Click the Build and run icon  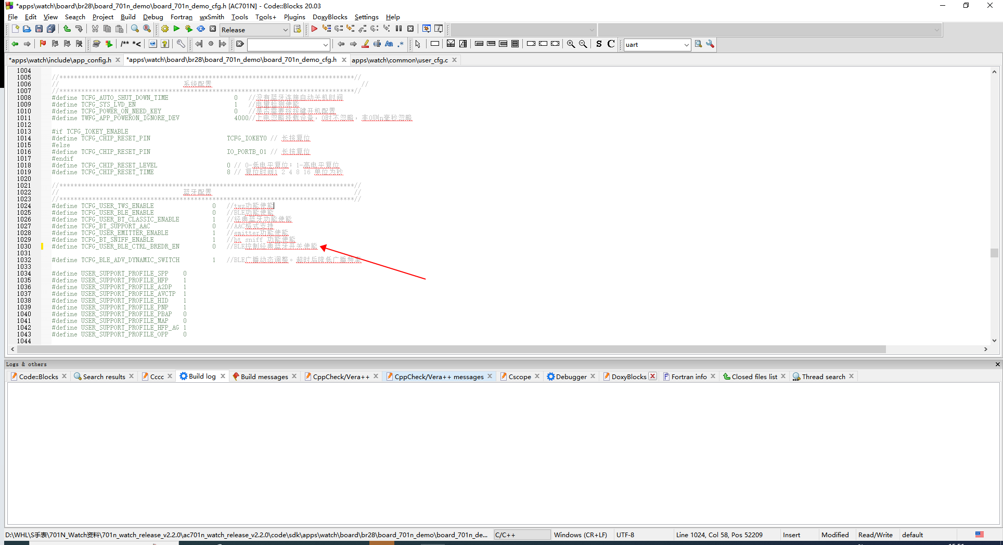188,29
